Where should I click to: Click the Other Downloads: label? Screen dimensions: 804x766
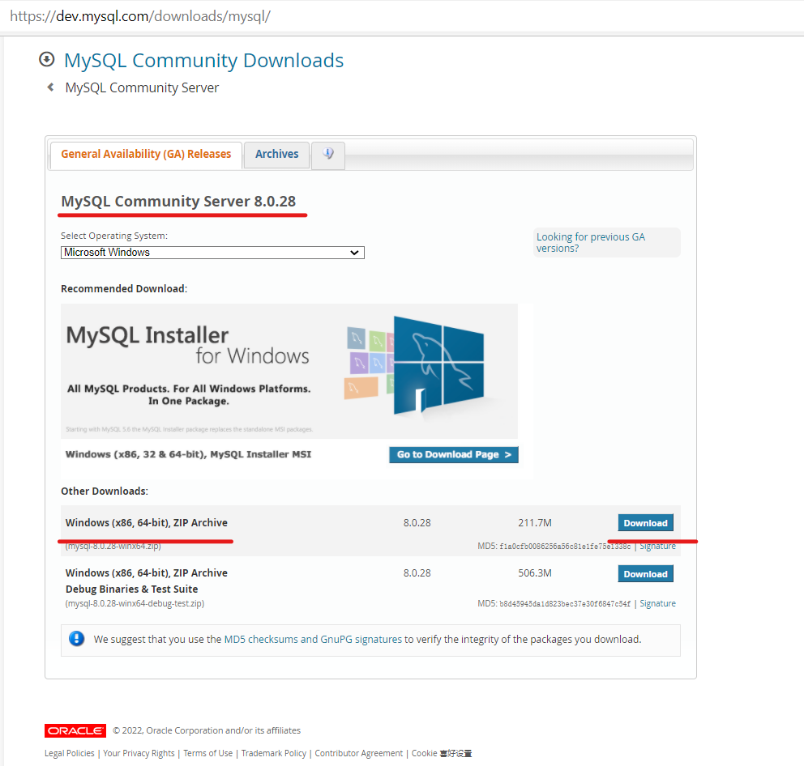pos(105,491)
